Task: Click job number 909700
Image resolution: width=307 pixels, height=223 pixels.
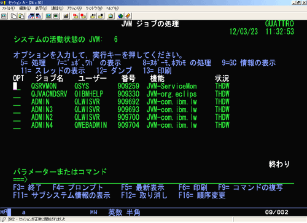Action: coord(128,117)
